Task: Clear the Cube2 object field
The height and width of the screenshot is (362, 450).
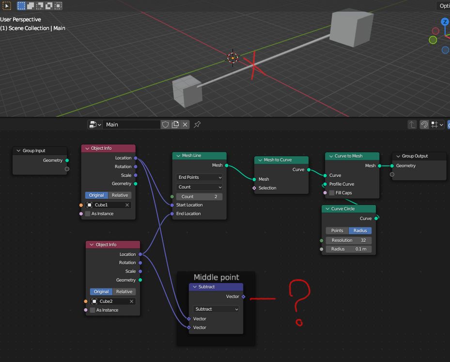Action: [131, 301]
